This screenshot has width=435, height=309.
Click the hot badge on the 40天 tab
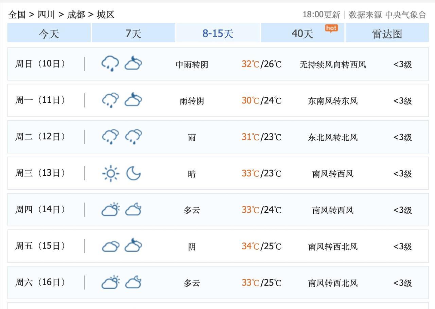(331, 28)
